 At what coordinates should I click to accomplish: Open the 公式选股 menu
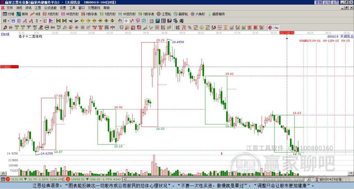50,8
